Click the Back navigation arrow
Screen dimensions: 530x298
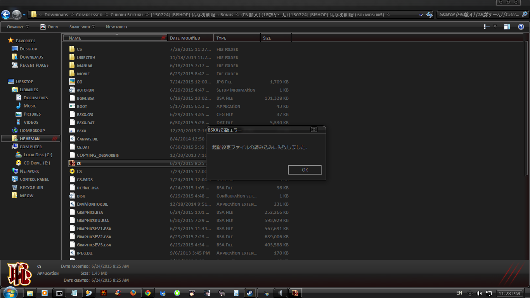5,15
